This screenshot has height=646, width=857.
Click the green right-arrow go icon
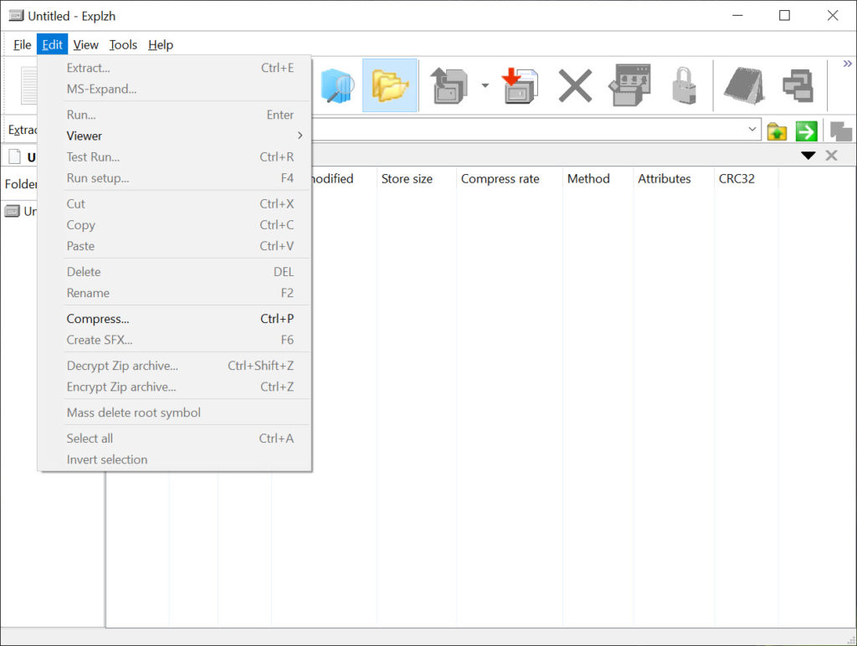click(806, 131)
